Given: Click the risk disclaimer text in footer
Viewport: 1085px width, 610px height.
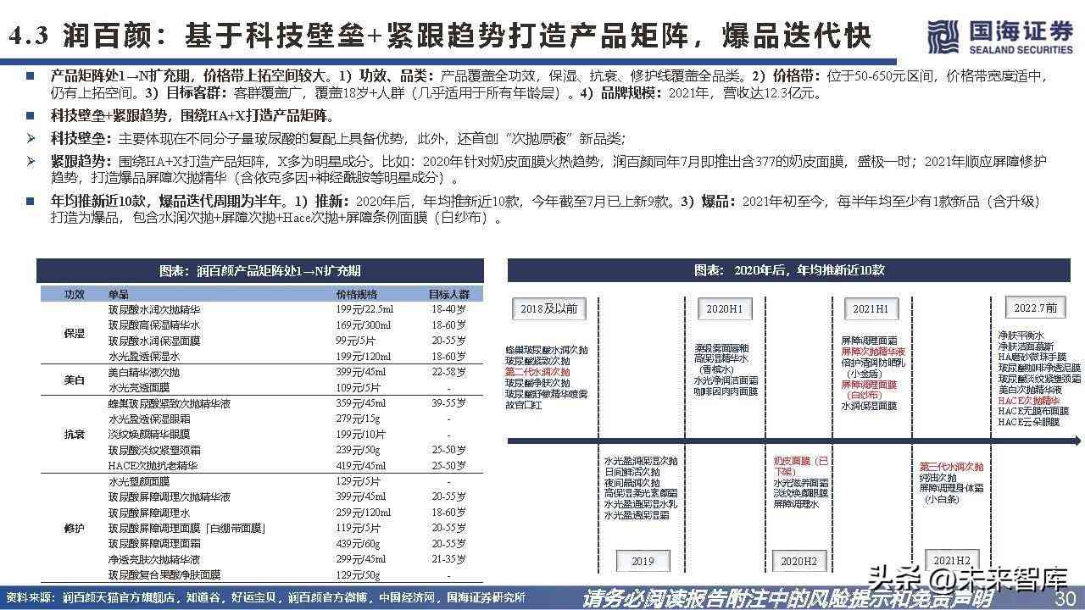Looking at the screenshot, I should (787, 599).
